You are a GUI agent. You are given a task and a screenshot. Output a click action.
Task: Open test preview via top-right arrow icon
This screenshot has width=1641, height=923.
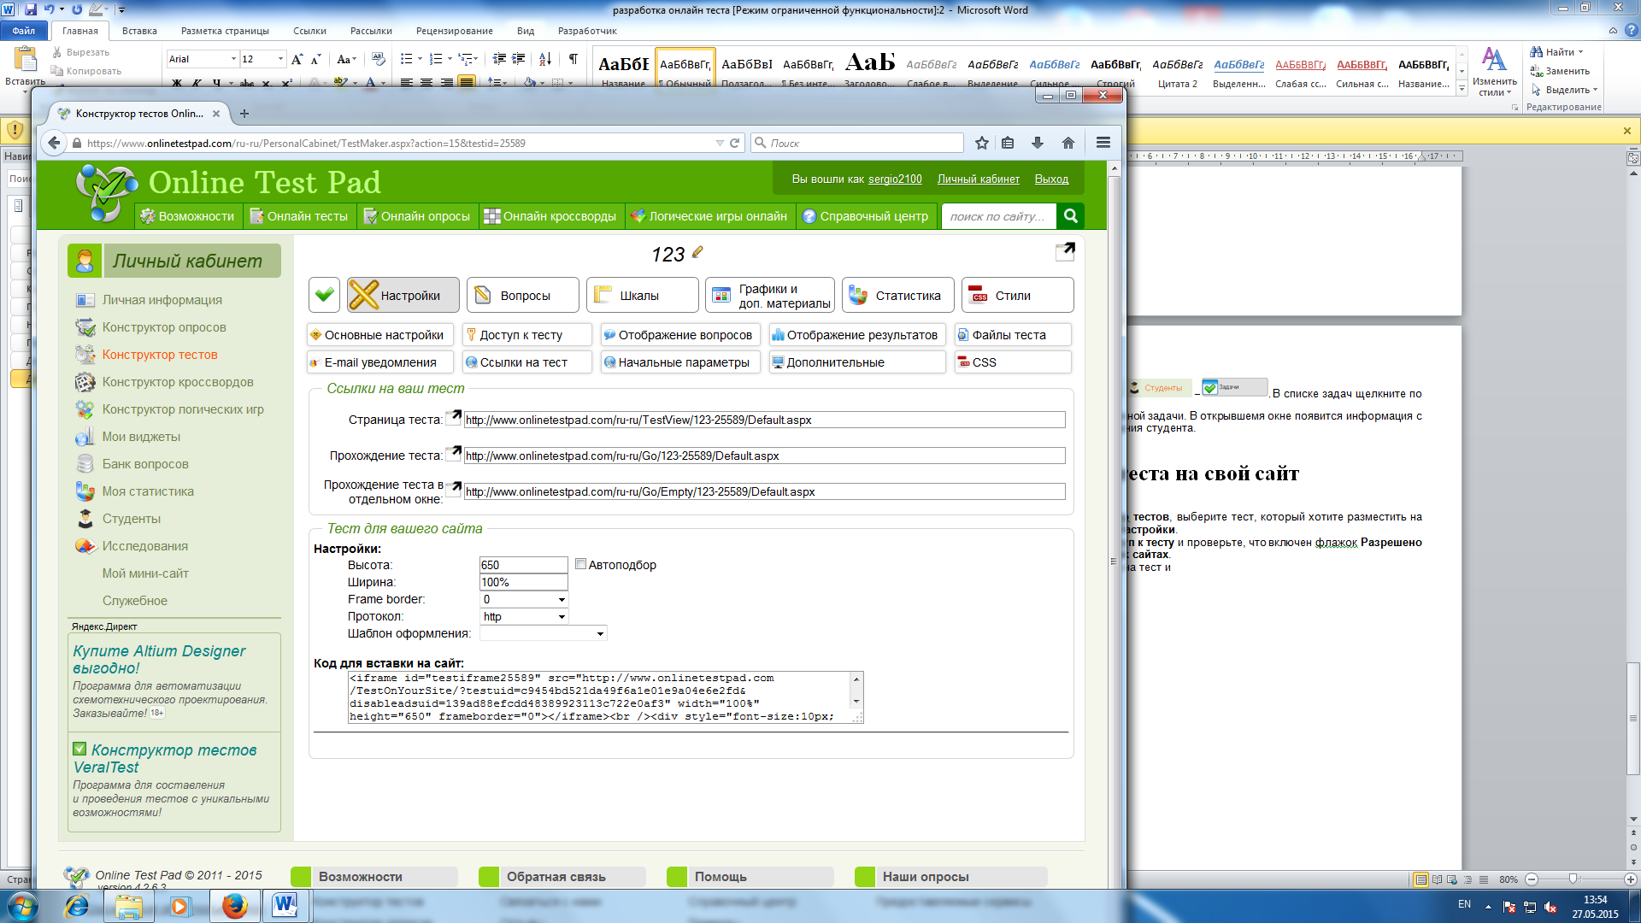pos(1065,250)
